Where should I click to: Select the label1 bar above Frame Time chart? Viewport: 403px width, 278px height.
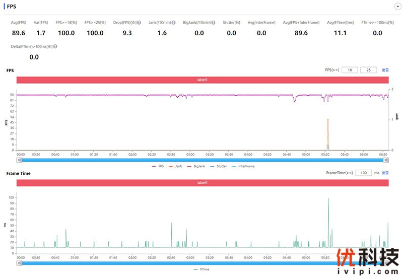203,183
